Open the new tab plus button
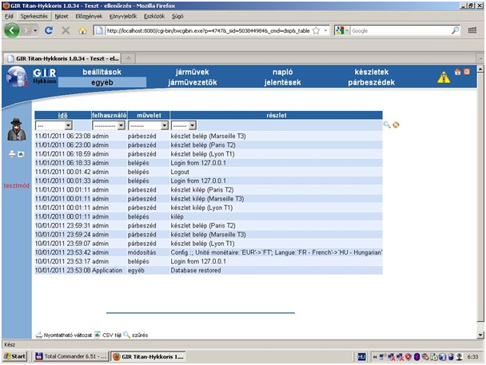 128,58
